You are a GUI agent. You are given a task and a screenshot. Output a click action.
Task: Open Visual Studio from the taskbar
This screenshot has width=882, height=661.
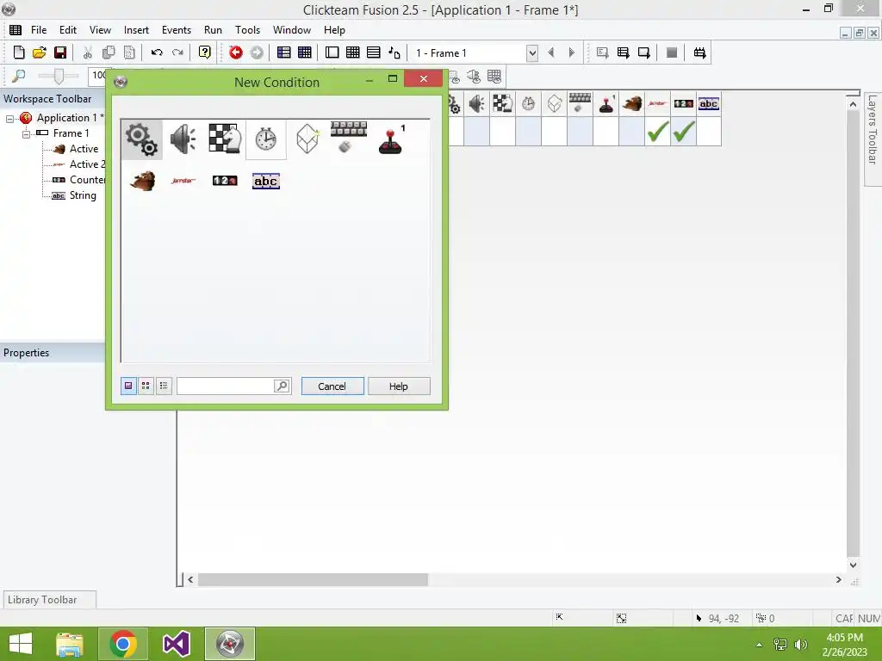[x=176, y=644]
